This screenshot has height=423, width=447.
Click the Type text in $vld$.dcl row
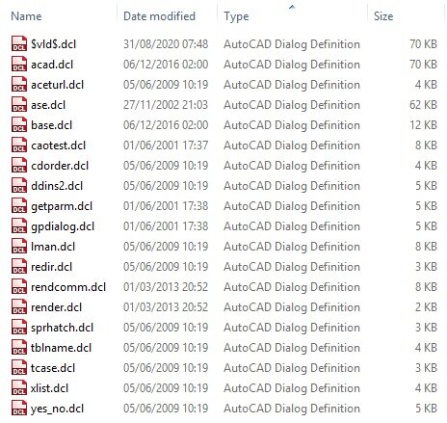[292, 44]
